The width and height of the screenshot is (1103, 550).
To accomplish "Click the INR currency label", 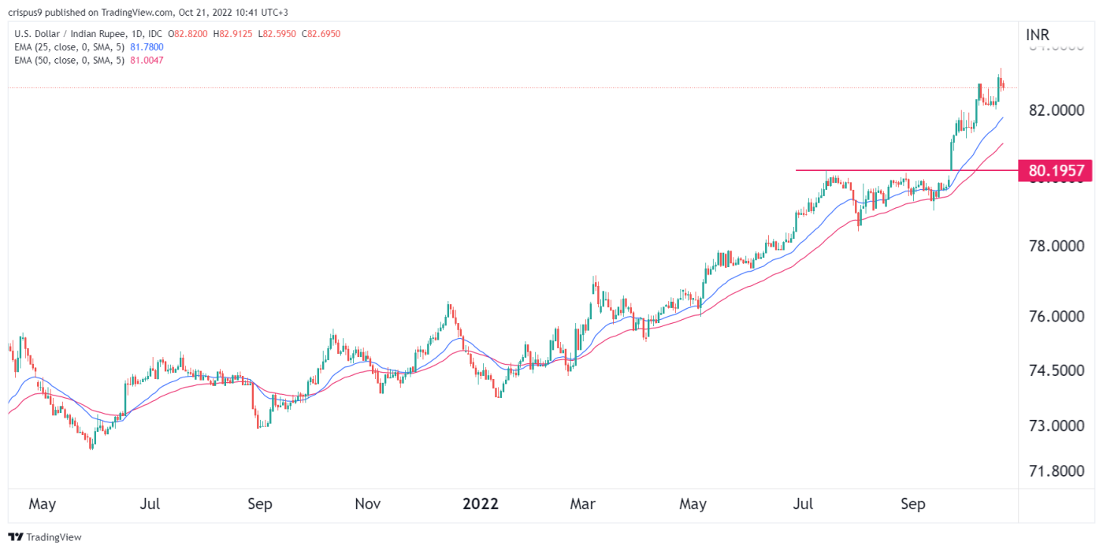I will click(x=1038, y=35).
